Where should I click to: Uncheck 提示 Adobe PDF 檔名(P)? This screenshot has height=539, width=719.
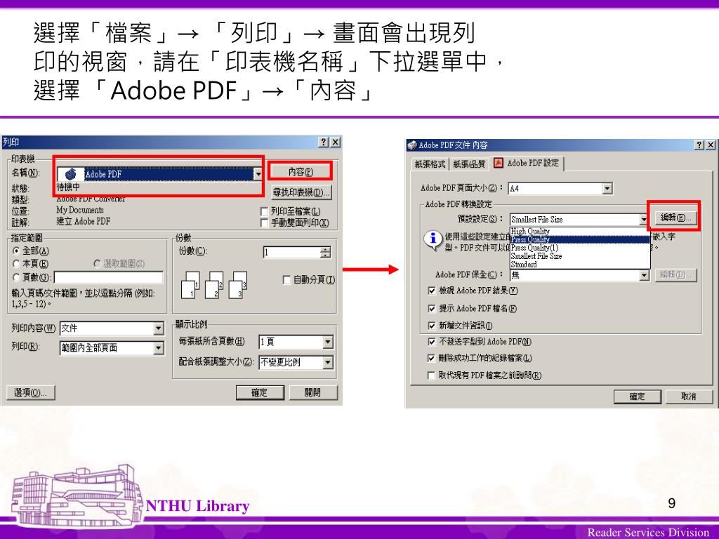[432, 309]
